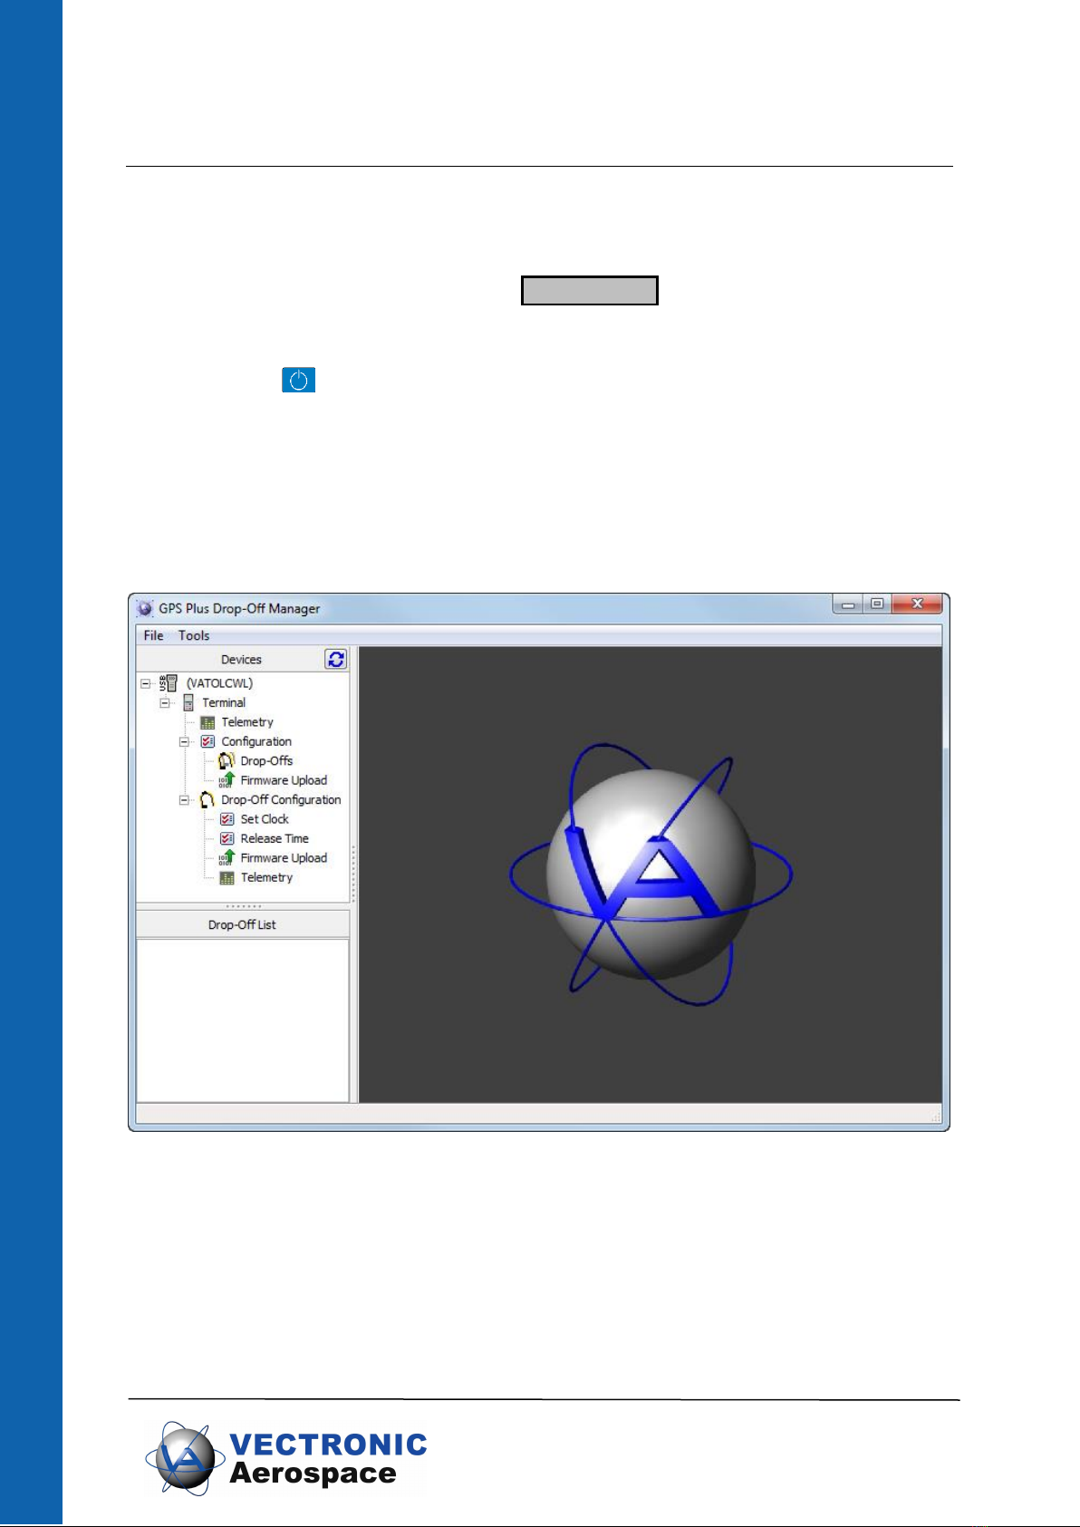Viewport: 1080px width, 1527px height.
Task: Click the GPS Plus Drop-Off Manager title icon
Action: 145,608
